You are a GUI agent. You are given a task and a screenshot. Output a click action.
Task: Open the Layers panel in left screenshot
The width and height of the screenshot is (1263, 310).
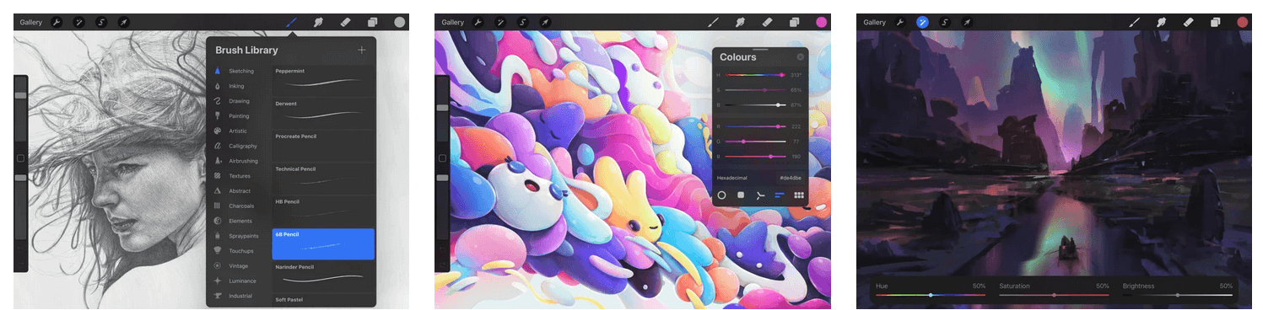tap(372, 22)
